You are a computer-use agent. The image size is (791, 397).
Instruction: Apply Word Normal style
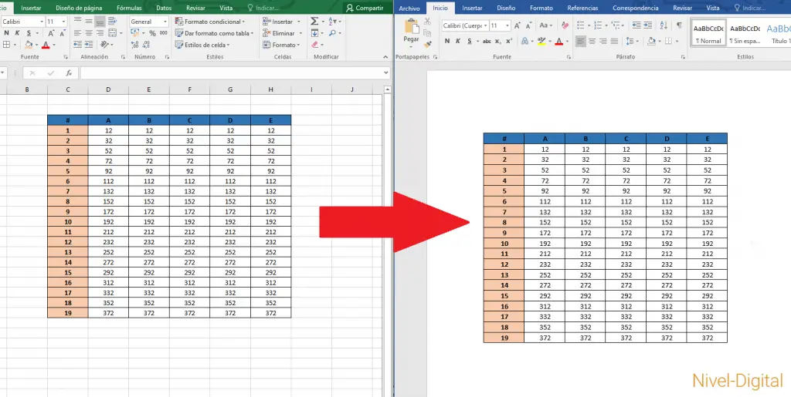point(708,34)
